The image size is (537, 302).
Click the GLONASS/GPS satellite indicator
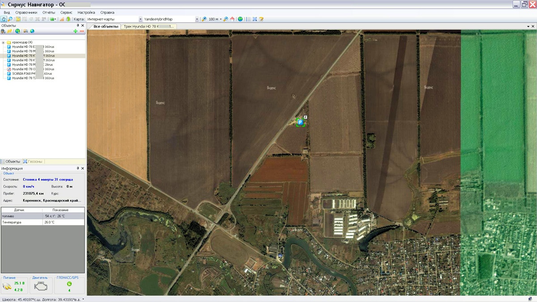point(69,284)
